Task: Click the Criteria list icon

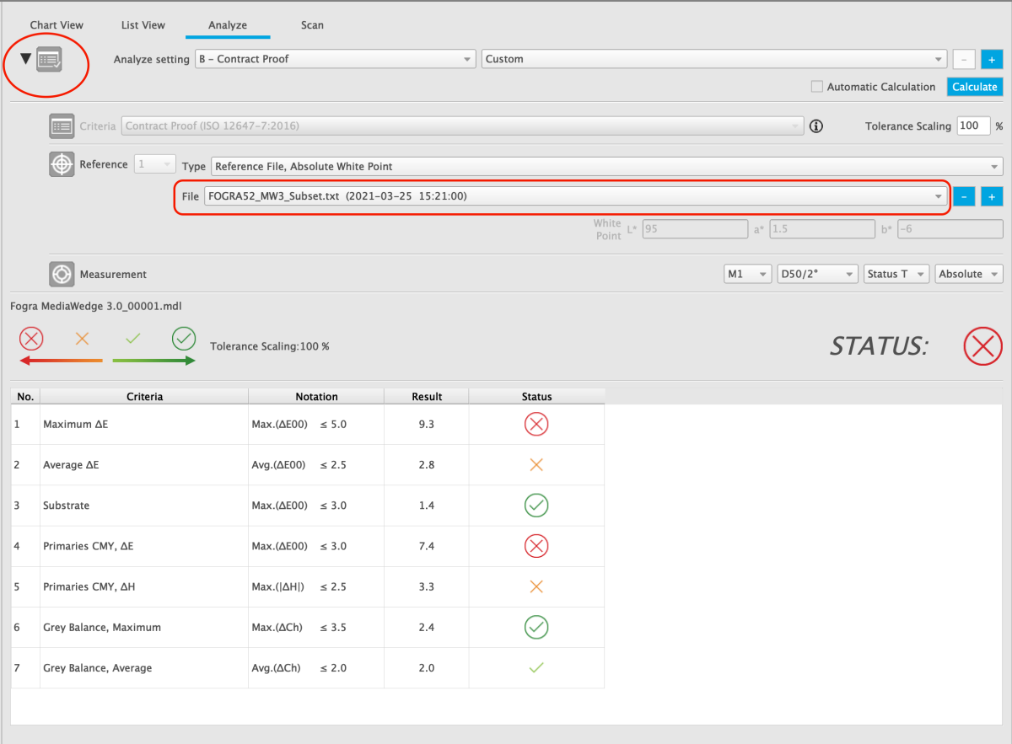Action: [62, 126]
